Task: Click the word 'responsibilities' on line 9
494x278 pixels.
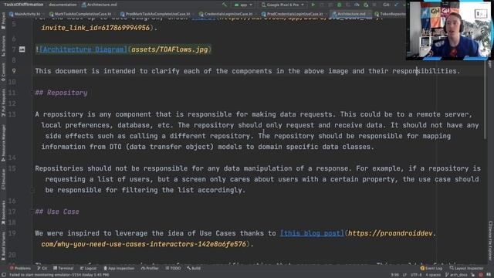Action: [x=425, y=71]
